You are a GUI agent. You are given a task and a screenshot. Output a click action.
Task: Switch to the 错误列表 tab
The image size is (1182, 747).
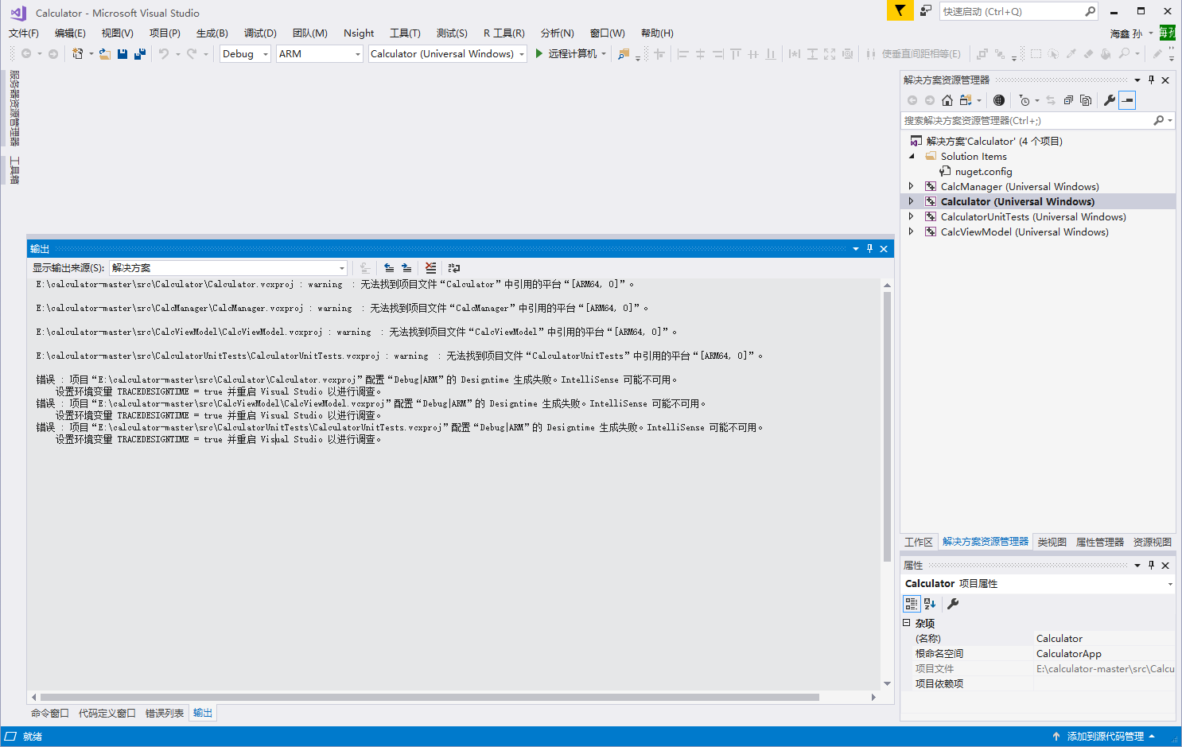pos(164,713)
